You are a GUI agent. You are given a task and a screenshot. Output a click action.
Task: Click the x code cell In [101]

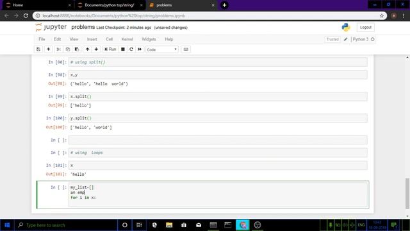(218, 166)
